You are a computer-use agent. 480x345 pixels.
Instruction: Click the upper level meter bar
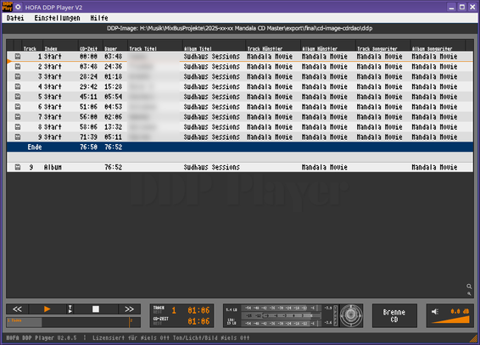281,308
